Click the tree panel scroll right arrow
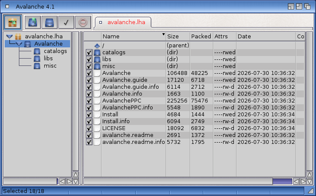The height and width of the screenshot is (196, 316). pos(69,181)
